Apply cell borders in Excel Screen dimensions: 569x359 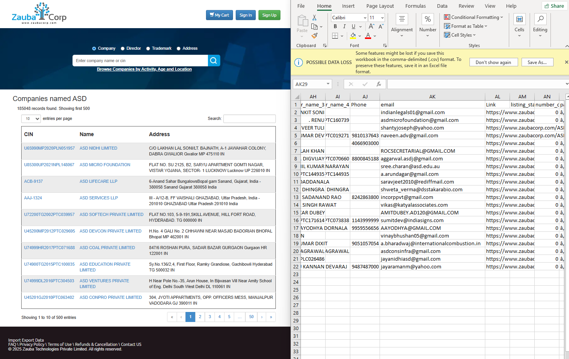tap(335, 36)
